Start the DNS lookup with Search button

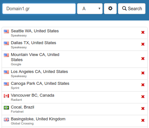point(132,9)
